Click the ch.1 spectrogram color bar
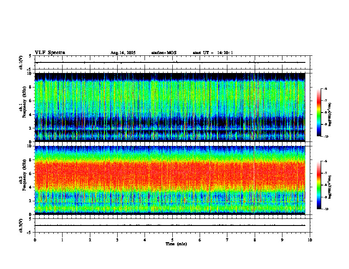Image resolution: width=349 pixels, height=269 pixels. point(319,113)
